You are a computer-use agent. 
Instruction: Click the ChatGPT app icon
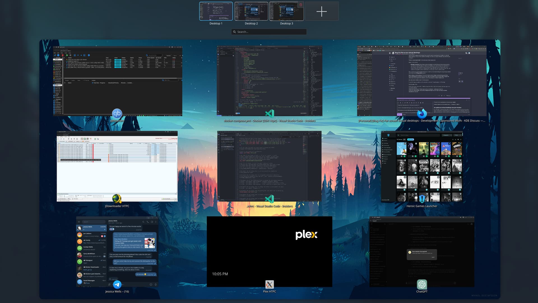pyautogui.click(x=422, y=284)
